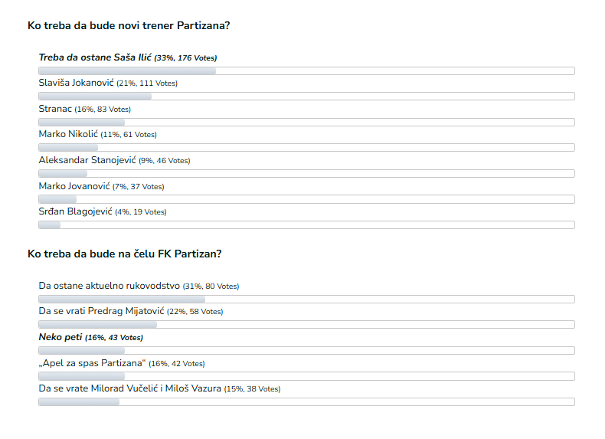Click the 'Neko peti' result bar

[x=306, y=351]
